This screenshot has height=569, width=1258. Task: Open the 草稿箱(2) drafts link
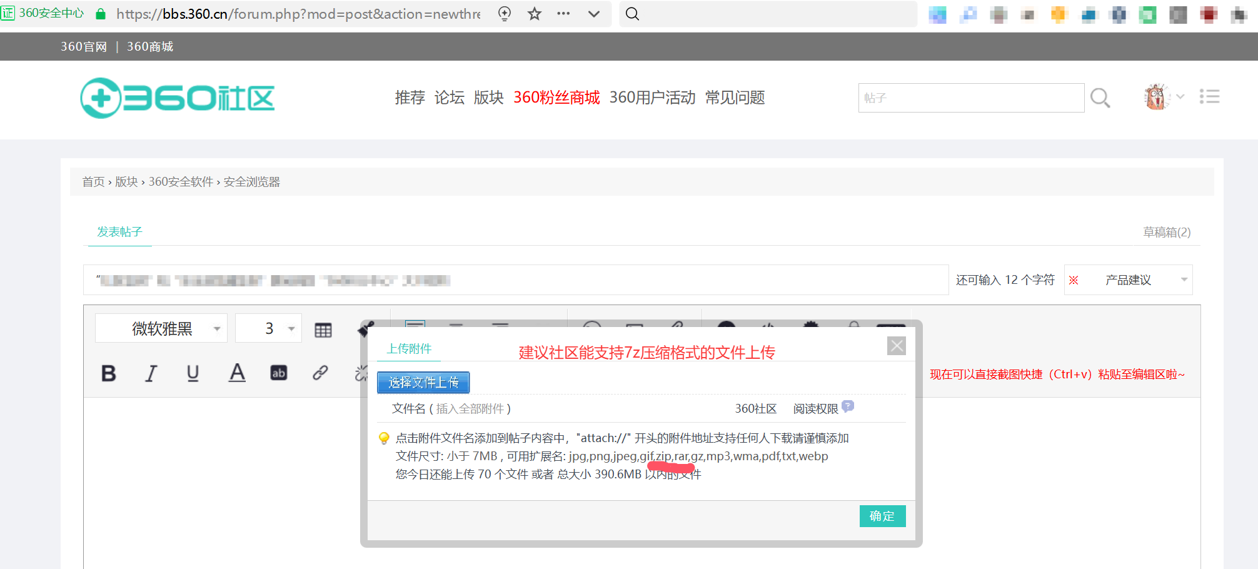[x=1167, y=232]
